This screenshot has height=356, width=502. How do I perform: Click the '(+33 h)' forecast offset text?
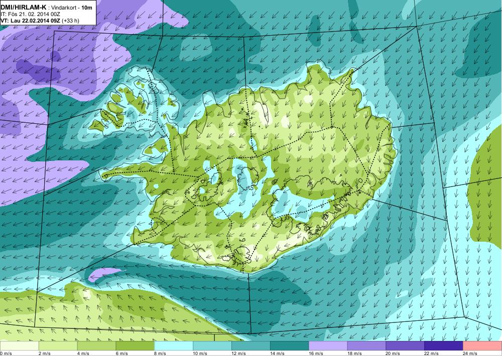pyautogui.click(x=70, y=21)
